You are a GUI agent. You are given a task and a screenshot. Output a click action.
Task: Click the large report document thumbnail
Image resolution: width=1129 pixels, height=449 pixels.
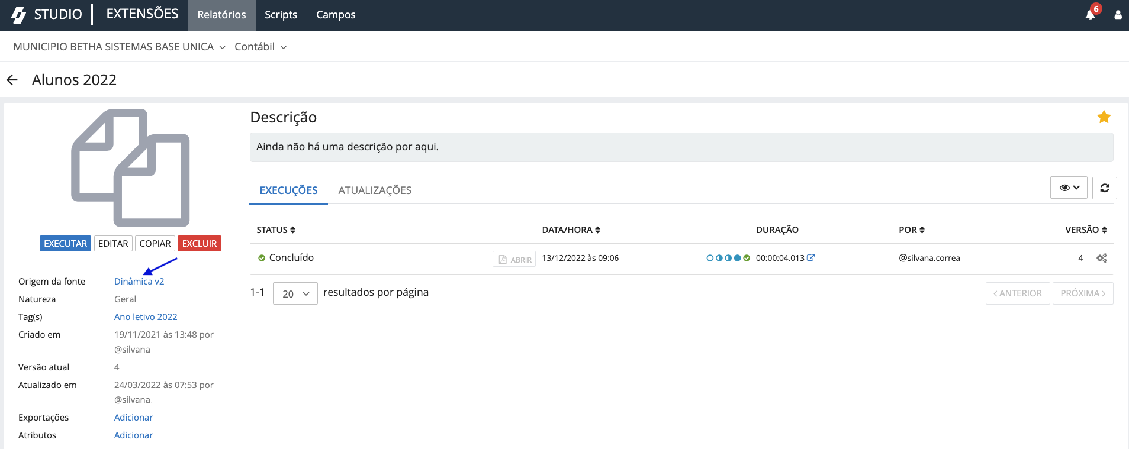tap(130, 168)
